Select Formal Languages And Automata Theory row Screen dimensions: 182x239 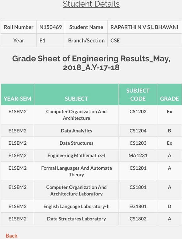tap(91, 171)
